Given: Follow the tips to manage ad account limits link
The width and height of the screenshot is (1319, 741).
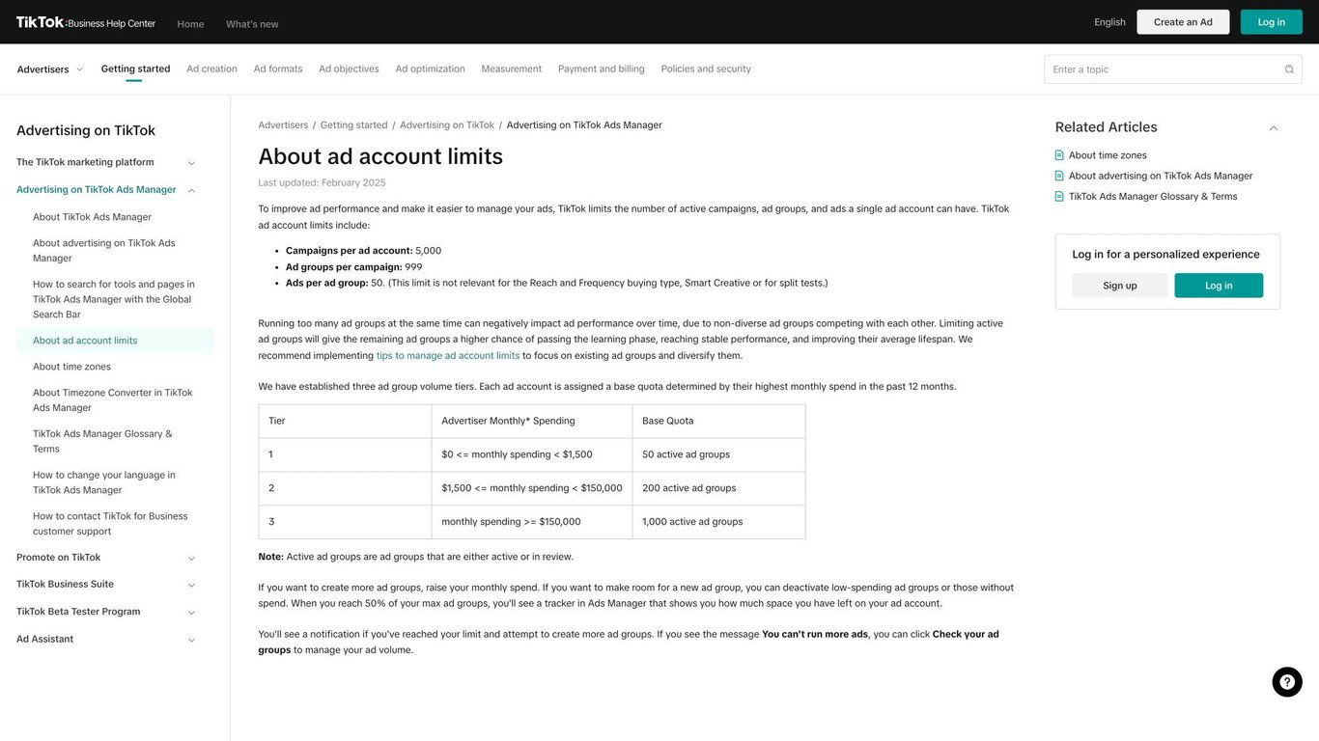Looking at the screenshot, I should tap(448, 356).
